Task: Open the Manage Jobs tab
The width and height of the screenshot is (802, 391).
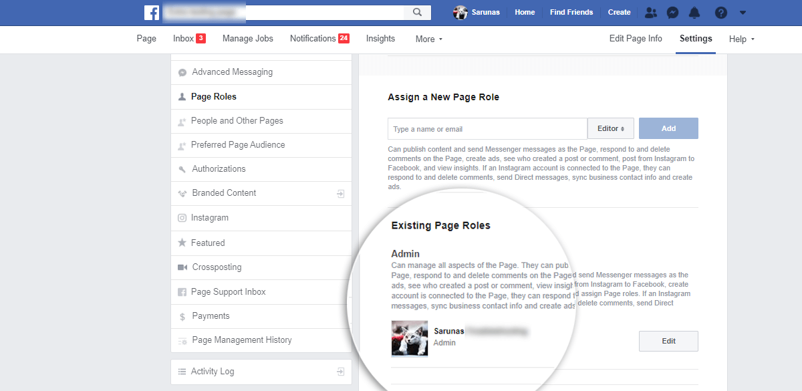Action: 248,39
